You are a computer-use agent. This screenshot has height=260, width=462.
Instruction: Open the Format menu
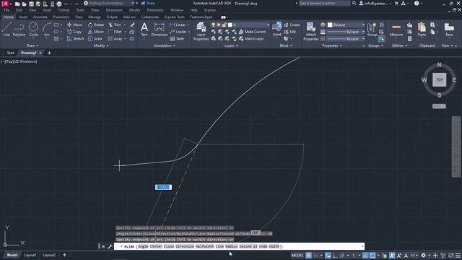pyautogui.click(x=64, y=10)
